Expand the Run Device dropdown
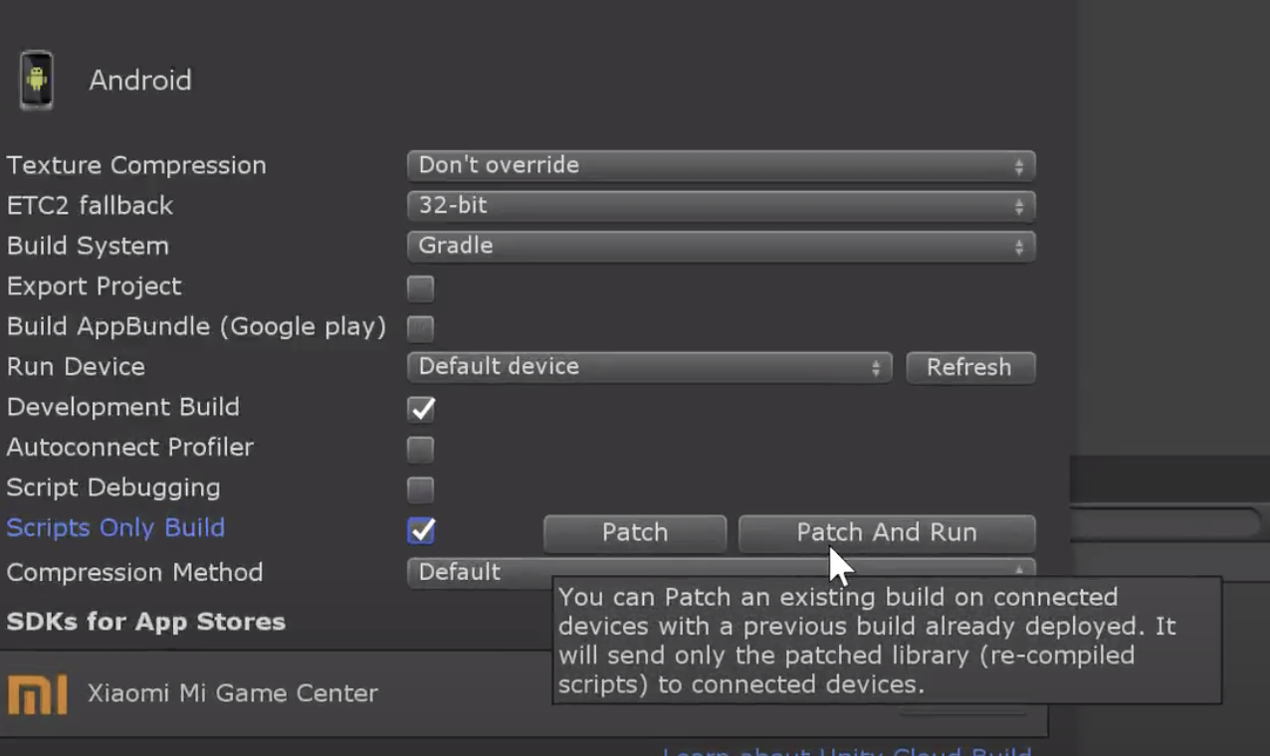Screen dimensions: 1270x756 [649, 367]
